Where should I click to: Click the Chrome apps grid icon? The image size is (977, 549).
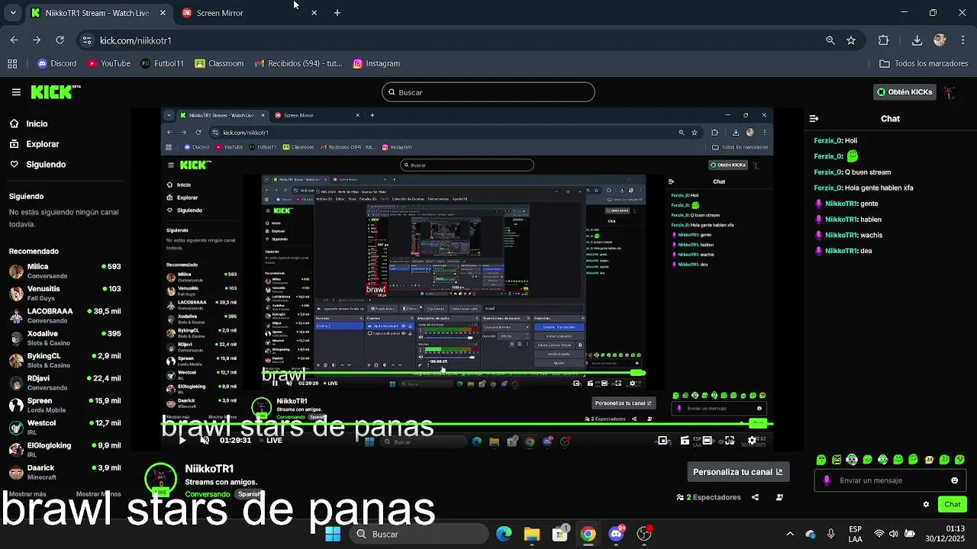click(x=12, y=63)
